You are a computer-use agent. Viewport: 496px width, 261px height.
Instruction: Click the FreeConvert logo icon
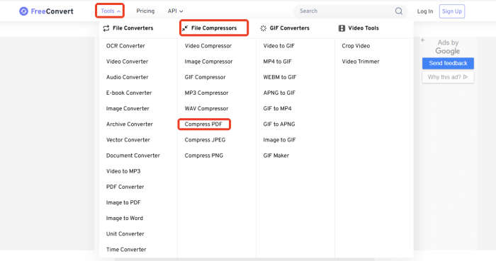click(23, 11)
